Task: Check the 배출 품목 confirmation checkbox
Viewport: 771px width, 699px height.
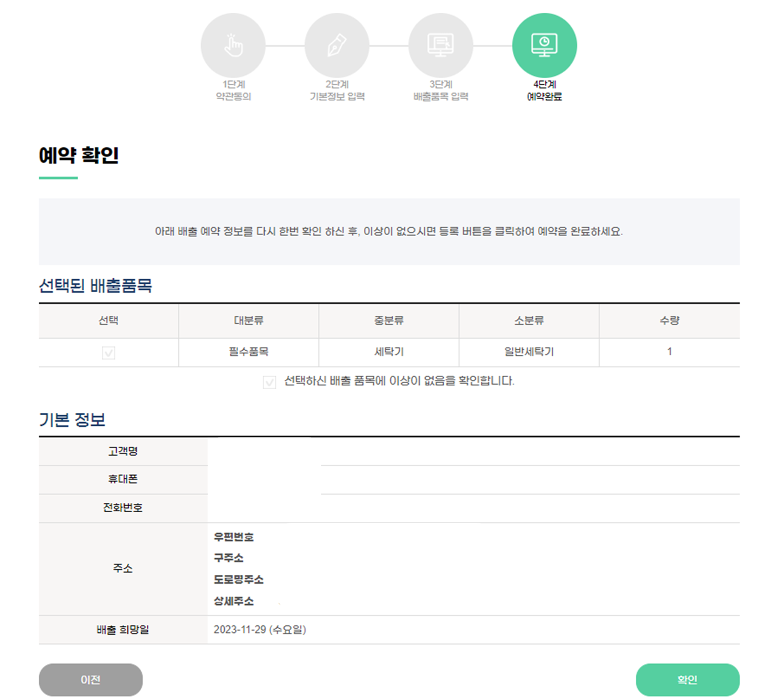Action: click(x=269, y=382)
